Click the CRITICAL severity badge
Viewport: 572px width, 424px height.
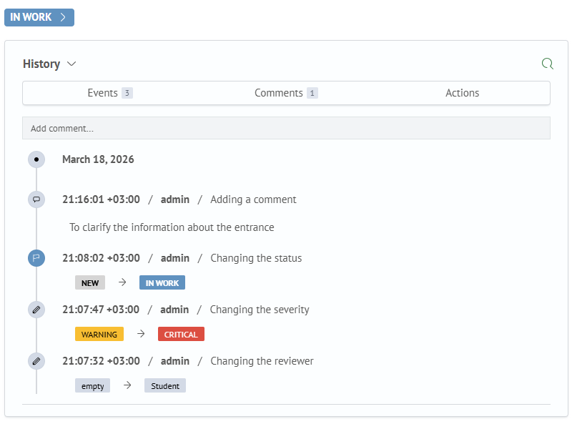click(181, 334)
